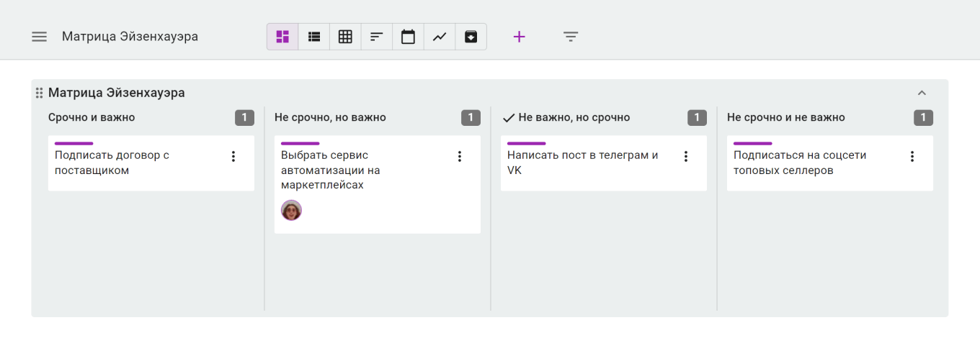Grab the board drag handle icon
This screenshot has width=980, height=356.
click(x=40, y=93)
